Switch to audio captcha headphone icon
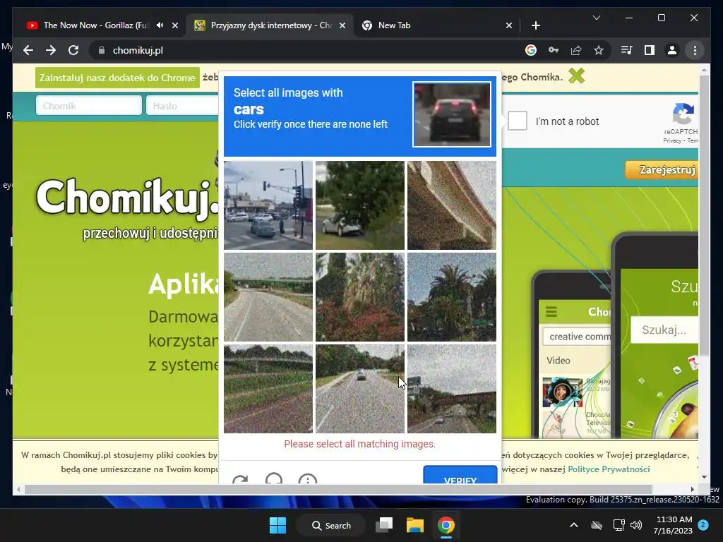Screen dimensions: 723x542 pos(274,478)
